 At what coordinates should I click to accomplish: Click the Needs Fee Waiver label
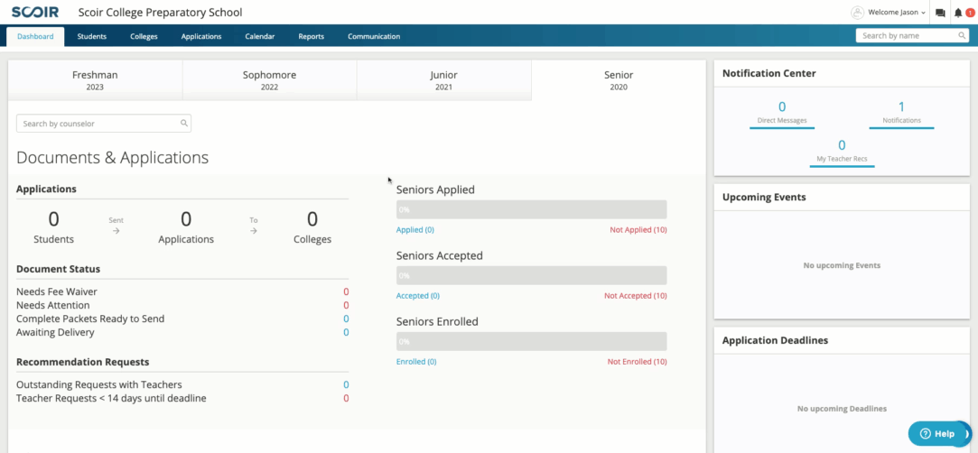(x=57, y=291)
